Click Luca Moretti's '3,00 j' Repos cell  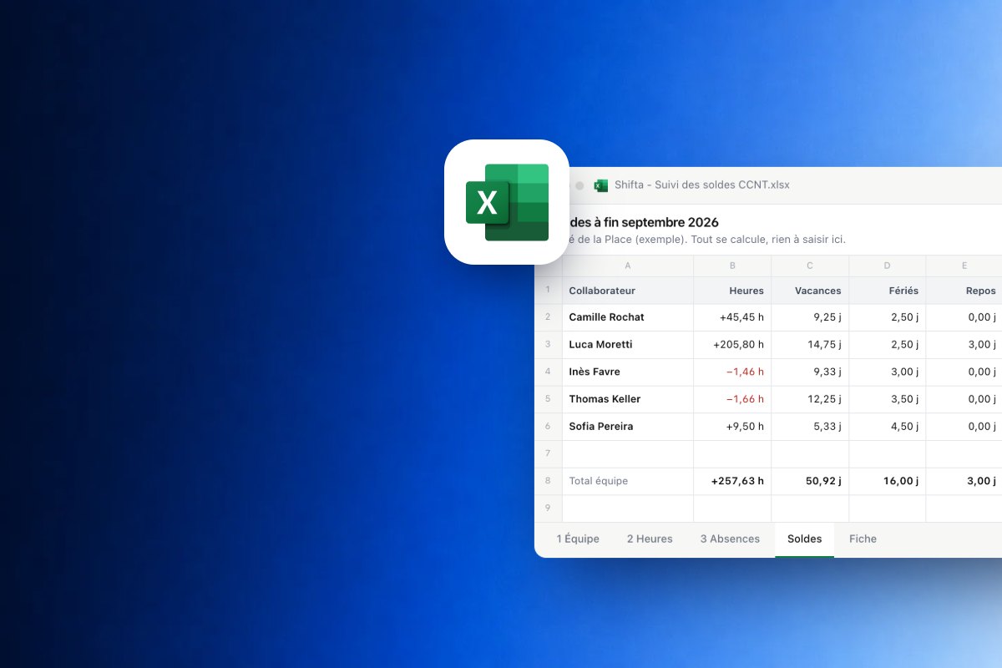(x=964, y=344)
